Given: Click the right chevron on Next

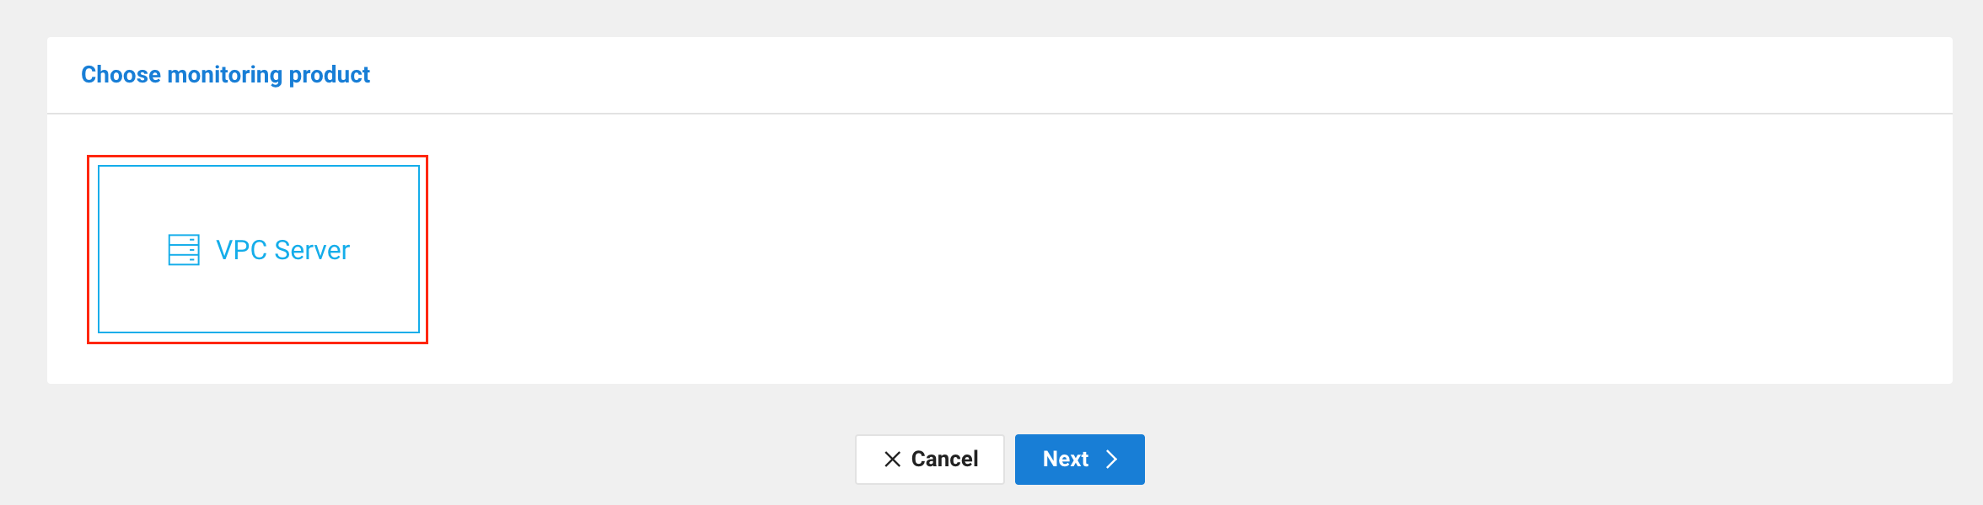Looking at the screenshot, I should click(x=1112, y=460).
